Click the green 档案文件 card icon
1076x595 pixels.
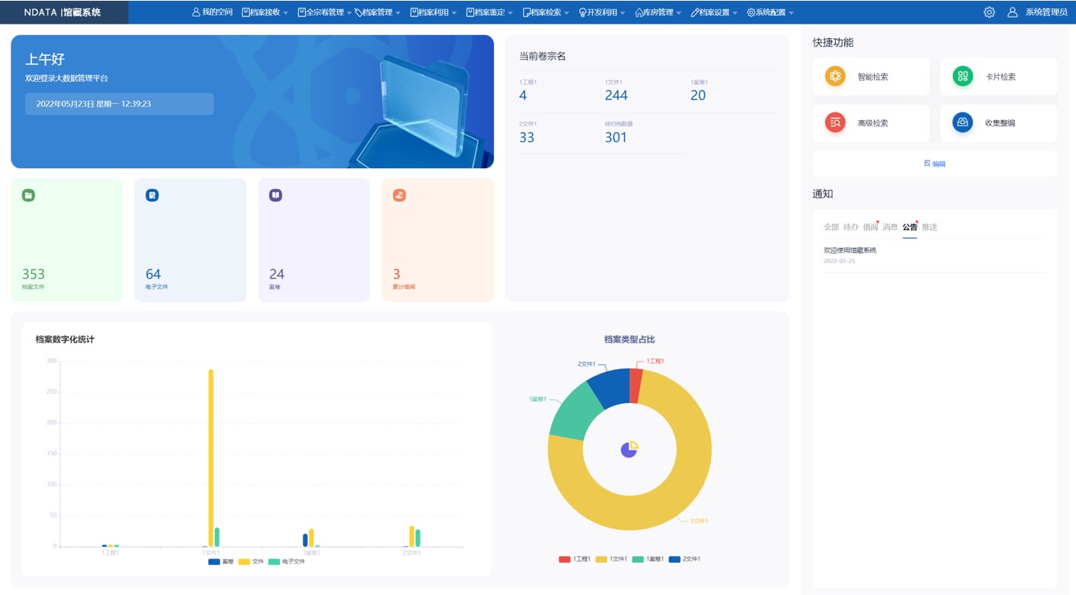point(28,196)
